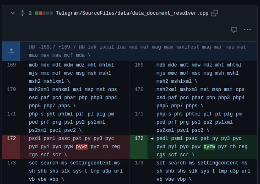Expand all lines with the up-down arrows icon
260x184 pixels.
22,13
